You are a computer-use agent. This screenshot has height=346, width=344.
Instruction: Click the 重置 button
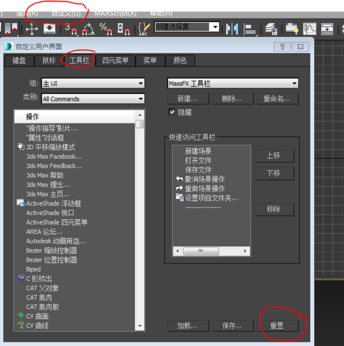pos(277,326)
